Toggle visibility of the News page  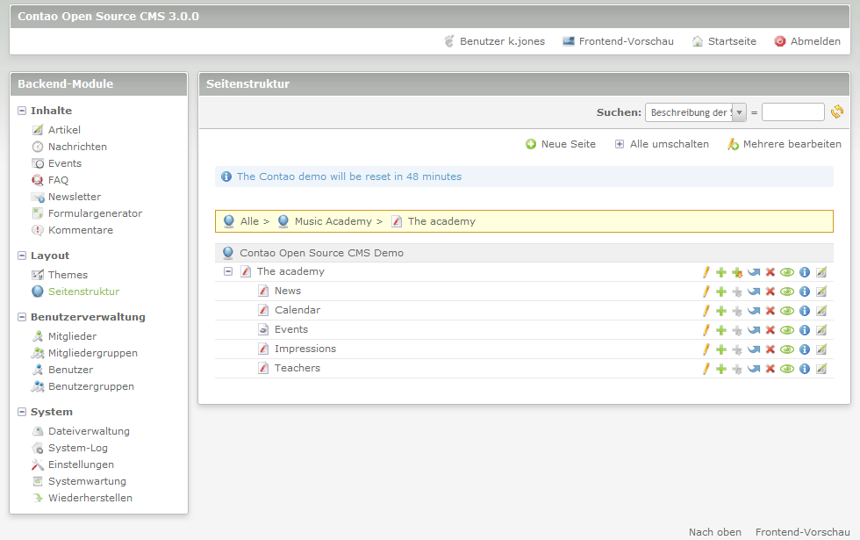coord(787,292)
